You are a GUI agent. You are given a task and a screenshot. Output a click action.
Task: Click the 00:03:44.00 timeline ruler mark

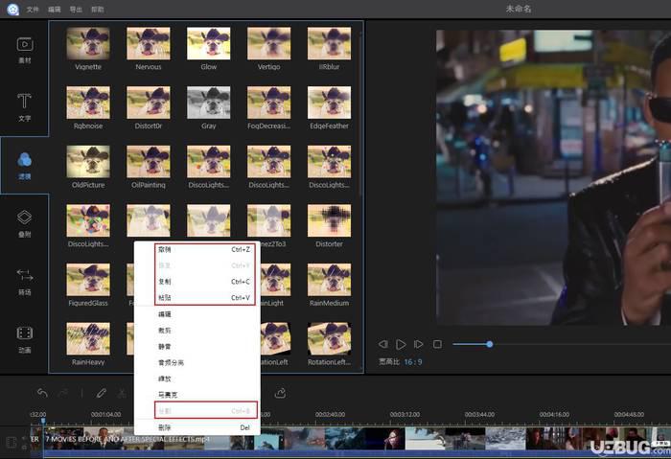479,414
